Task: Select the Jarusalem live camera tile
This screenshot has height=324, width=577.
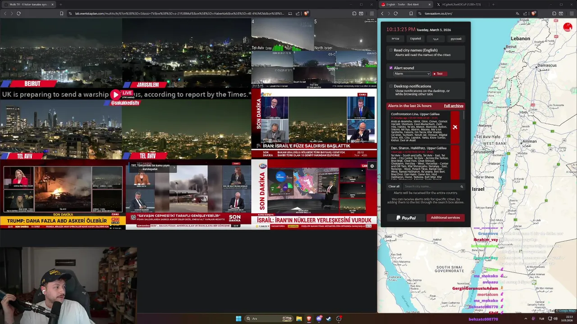Action: pyautogui.click(x=187, y=53)
